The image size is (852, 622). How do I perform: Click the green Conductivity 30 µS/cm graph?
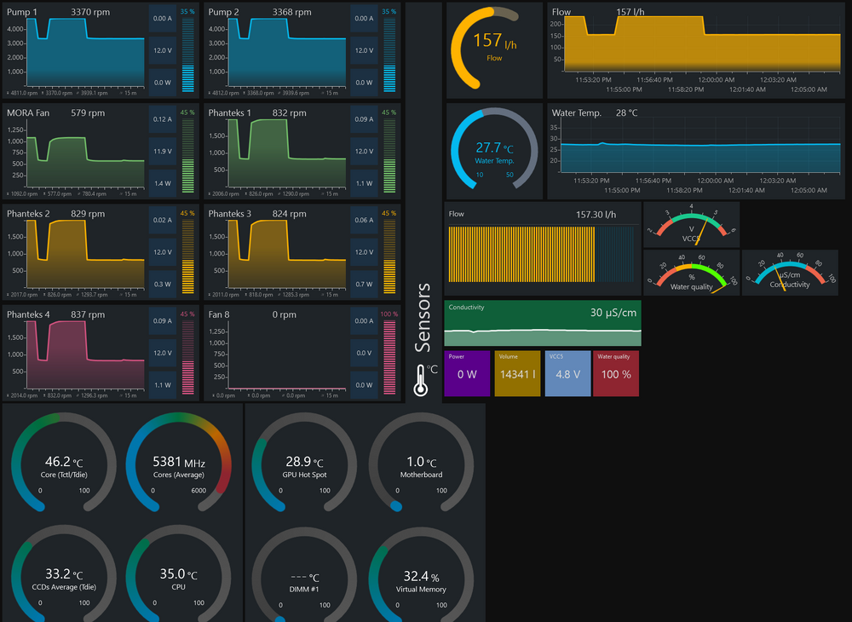pos(542,322)
